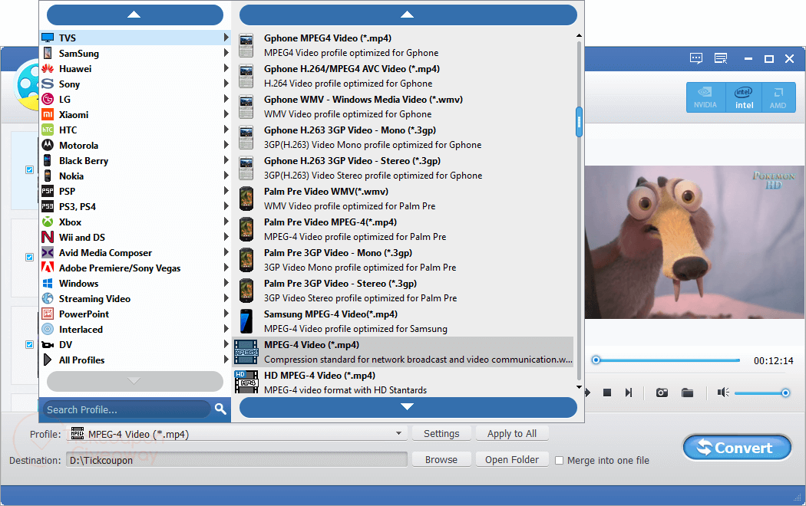The height and width of the screenshot is (506, 806).
Task: Expand the TVS submenu arrow
Action: coord(226,38)
